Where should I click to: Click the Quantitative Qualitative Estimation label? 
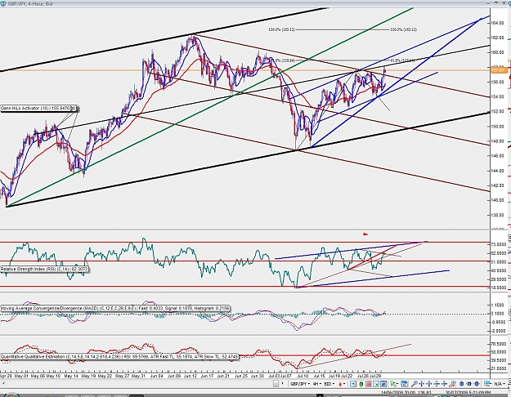coord(119,357)
